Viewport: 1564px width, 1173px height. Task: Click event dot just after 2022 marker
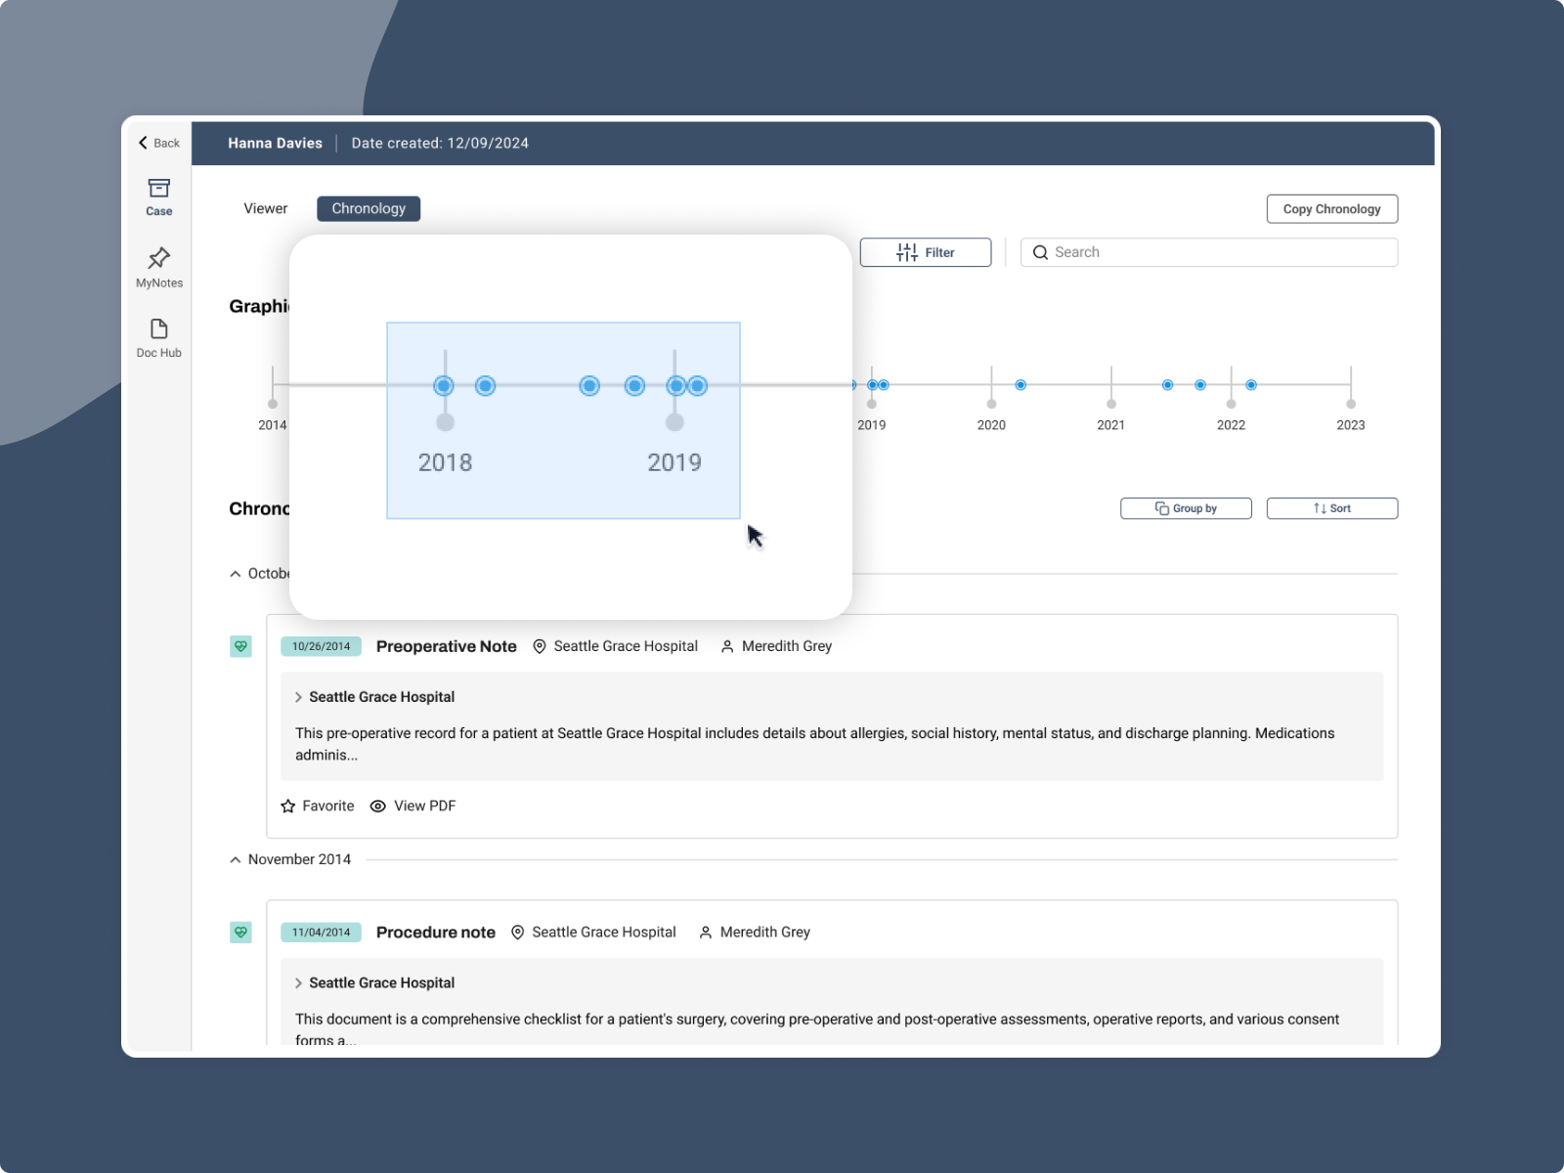[1251, 385]
